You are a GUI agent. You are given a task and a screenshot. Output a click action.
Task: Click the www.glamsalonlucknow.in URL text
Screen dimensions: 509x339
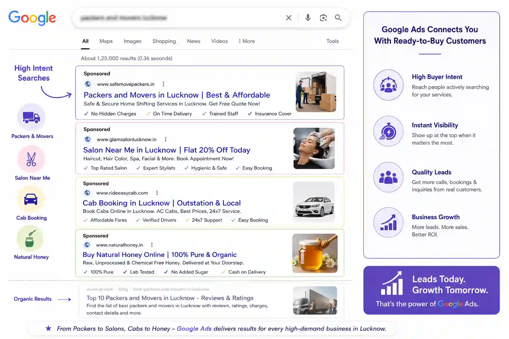[127, 139]
